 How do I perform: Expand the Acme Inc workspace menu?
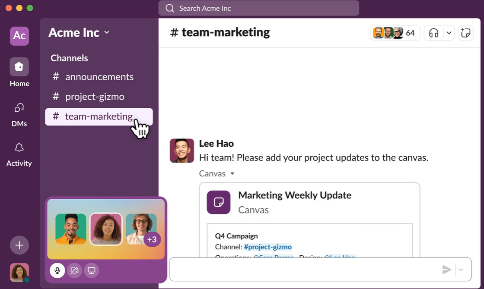pos(79,33)
